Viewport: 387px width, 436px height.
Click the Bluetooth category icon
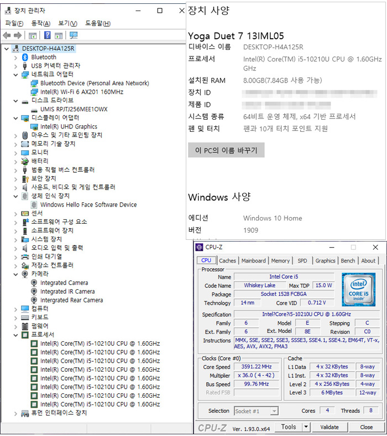(25, 57)
